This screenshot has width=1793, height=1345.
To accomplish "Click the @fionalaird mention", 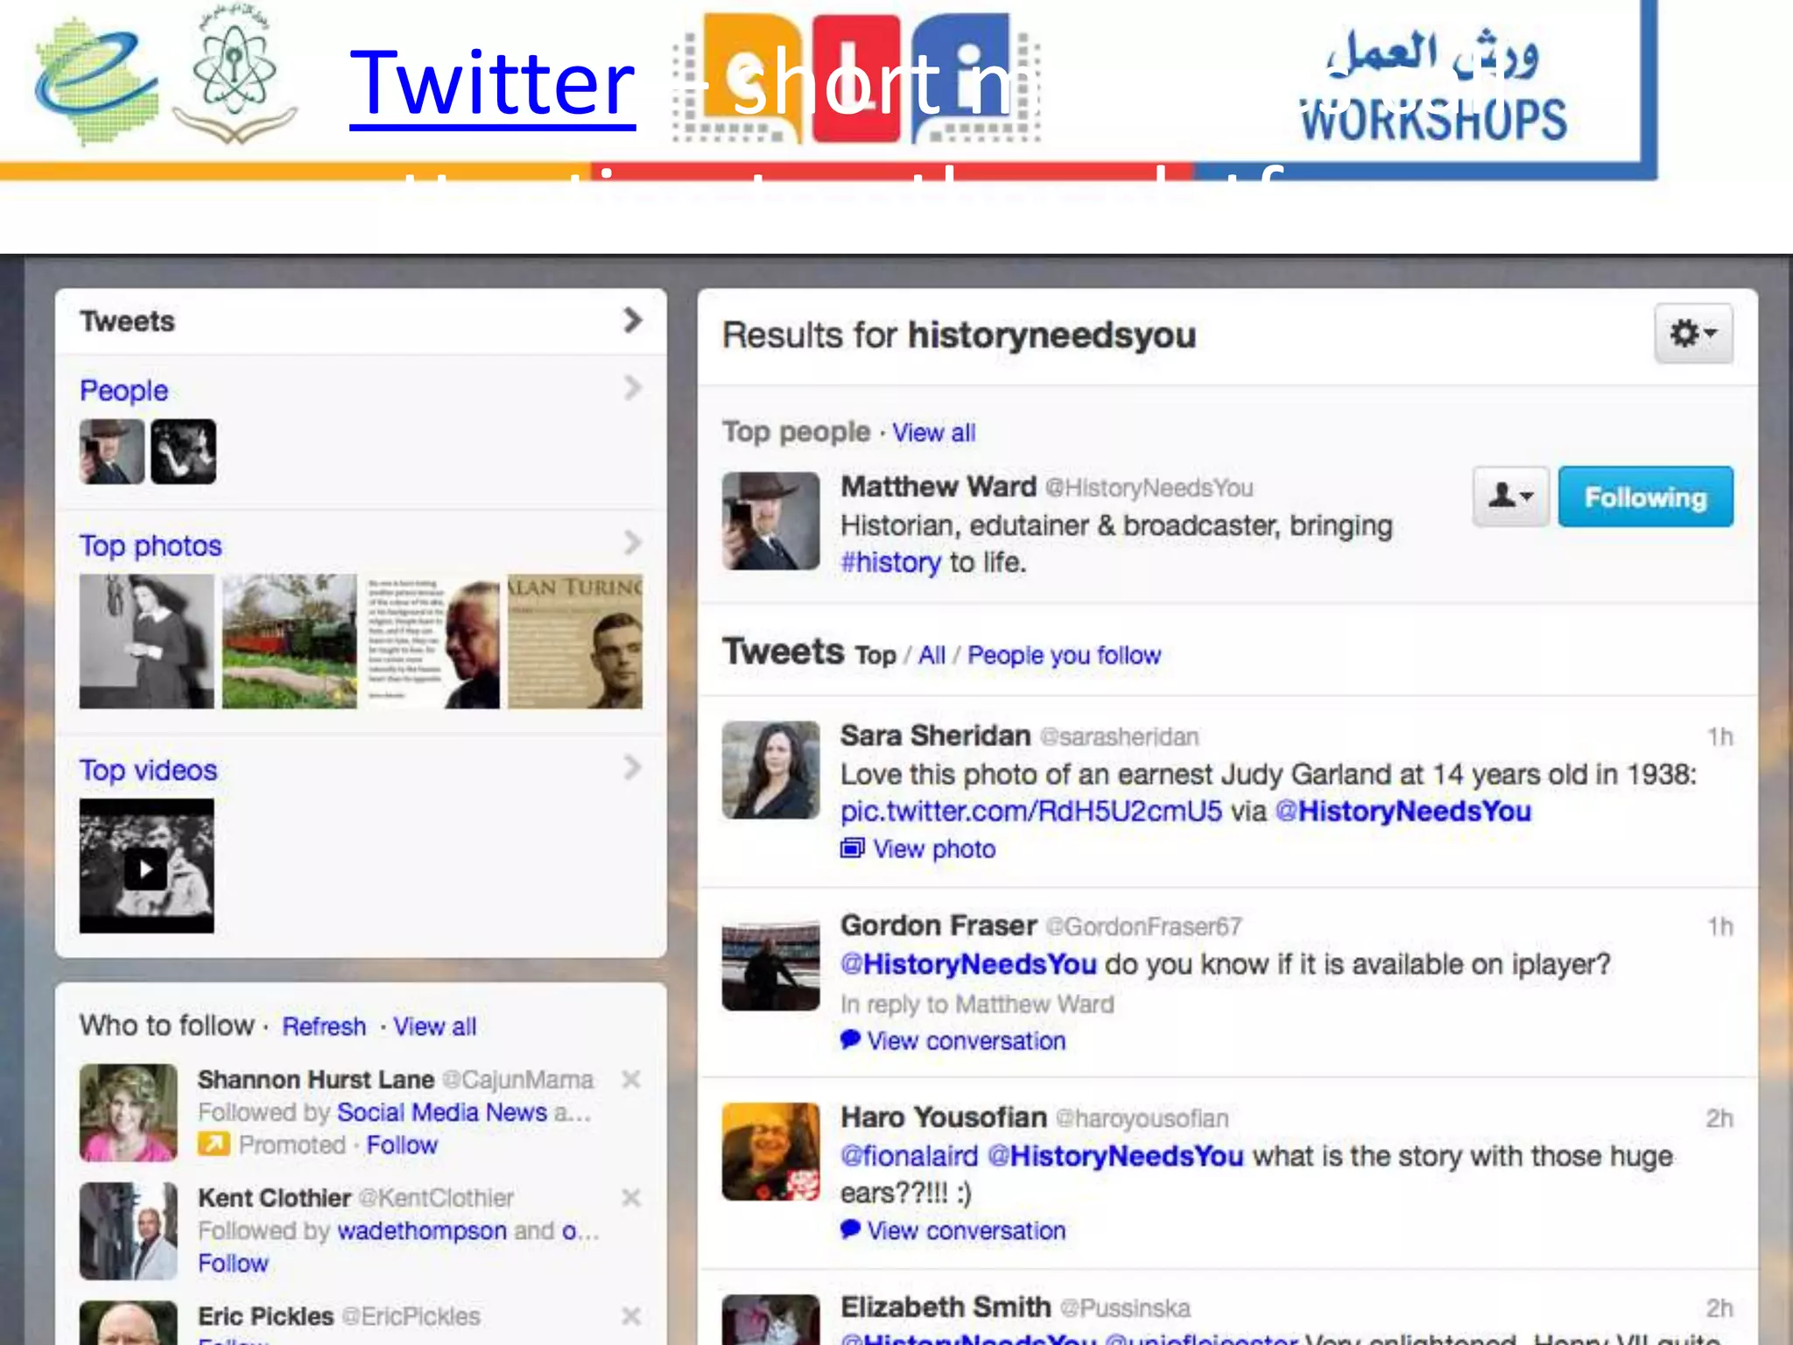I will (909, 1156).
